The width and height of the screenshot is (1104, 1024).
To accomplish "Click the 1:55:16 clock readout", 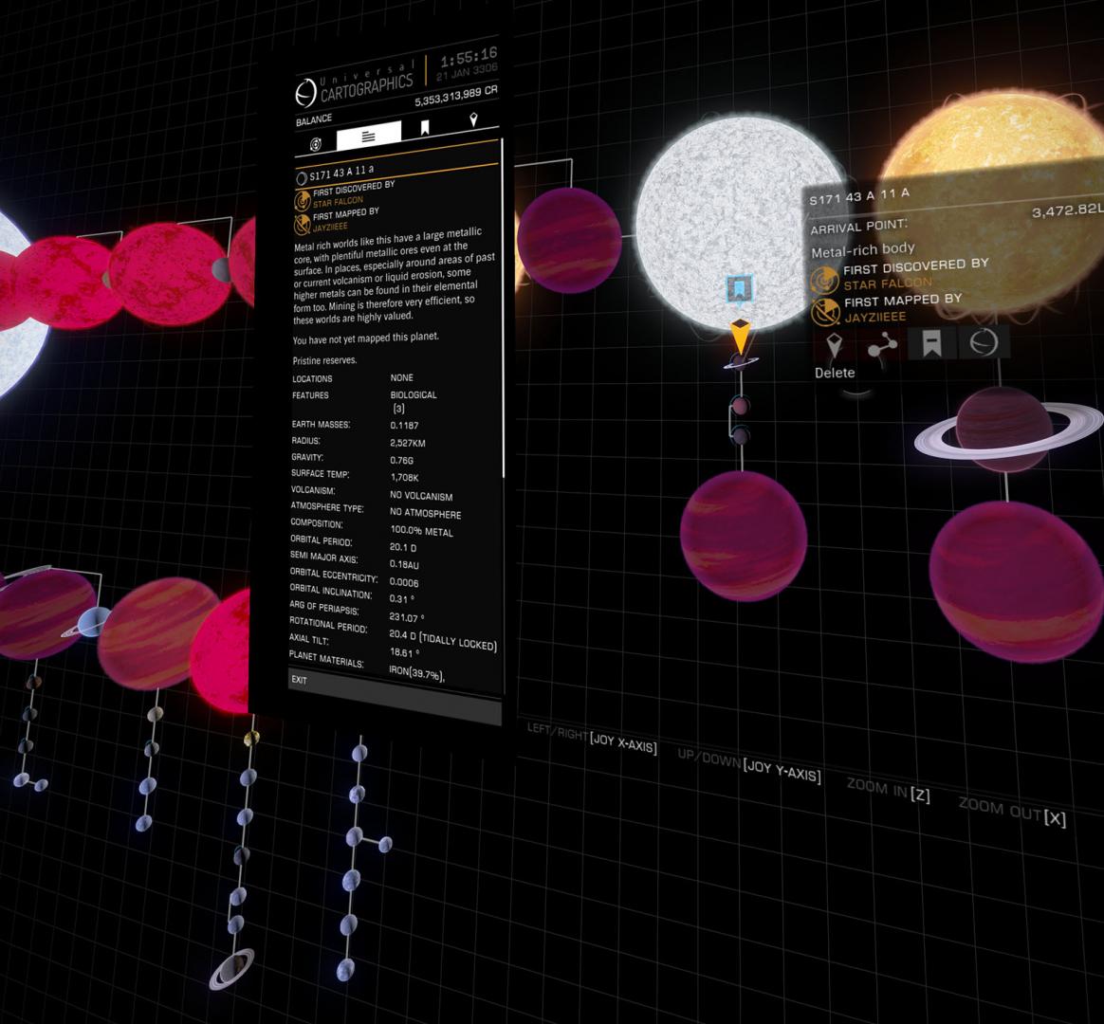I will point(469,56).
